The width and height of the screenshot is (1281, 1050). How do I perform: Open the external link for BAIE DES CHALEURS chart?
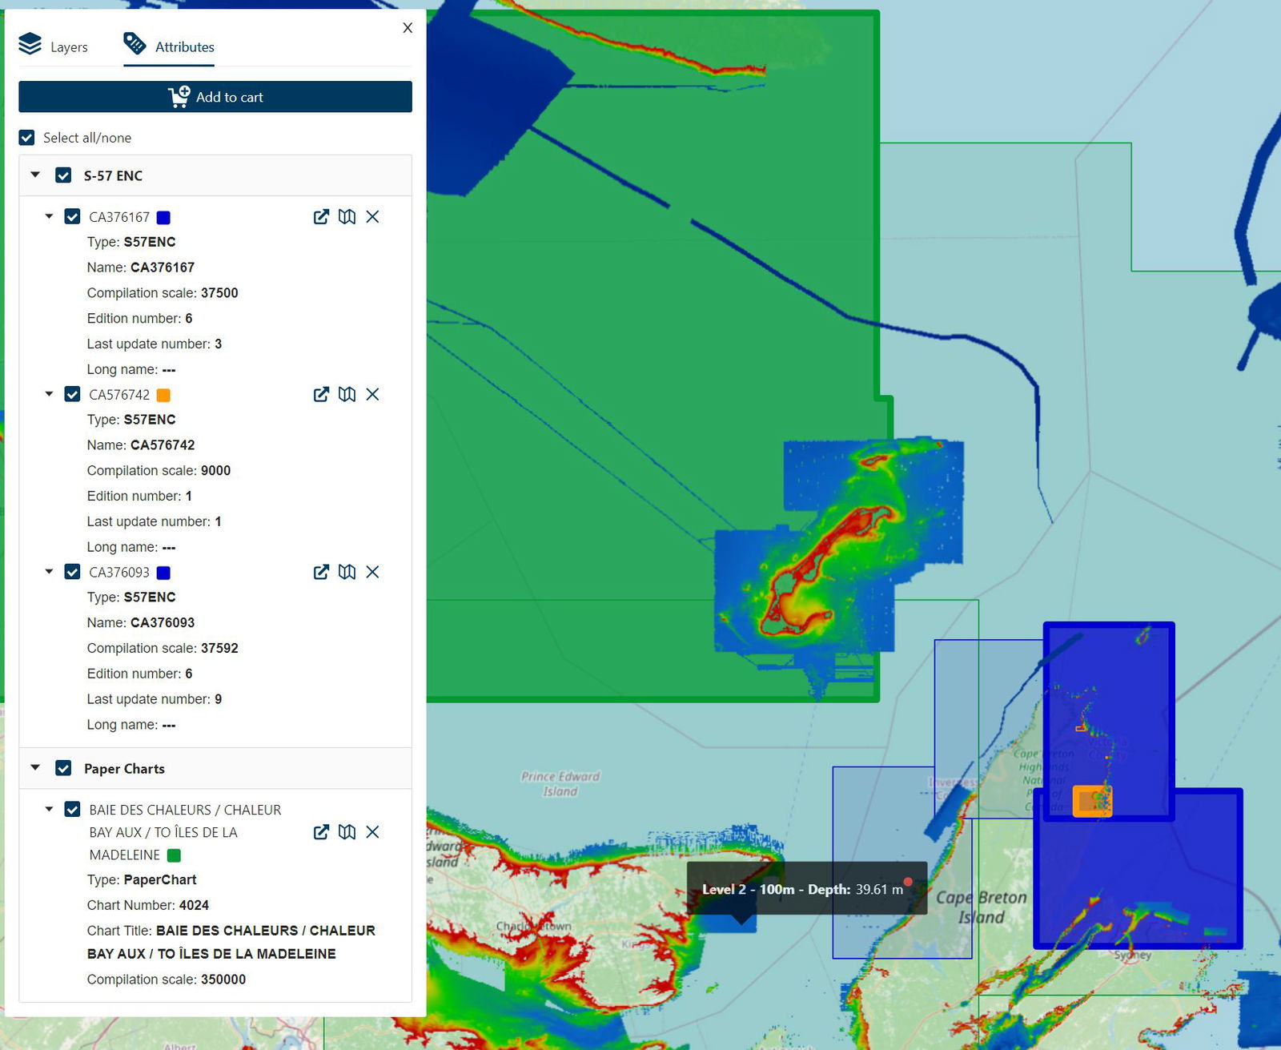(x=321, y=832)
